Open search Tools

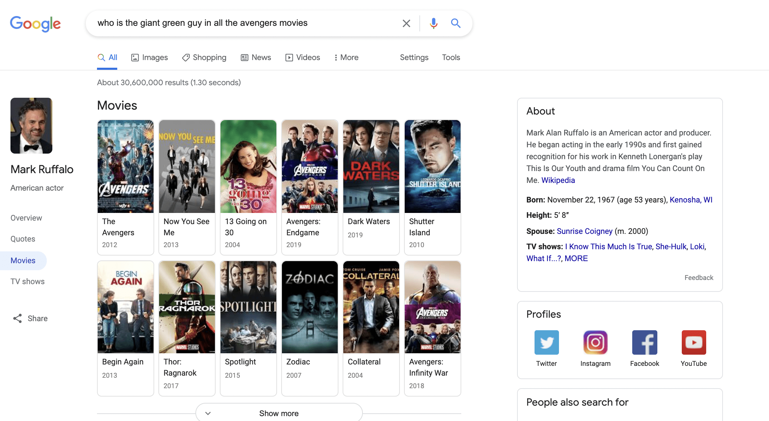click(451, 58)
